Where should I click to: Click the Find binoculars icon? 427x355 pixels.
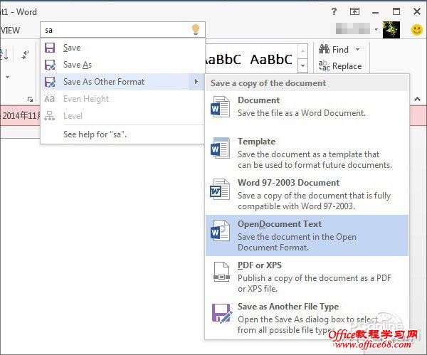point(324,49)
